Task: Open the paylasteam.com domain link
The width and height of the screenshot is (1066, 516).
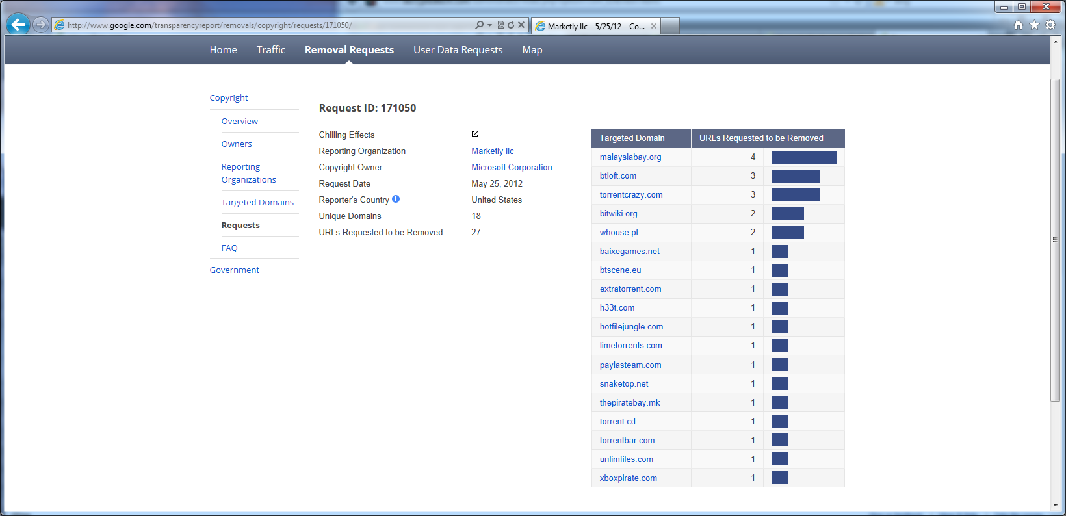Action: pos(630,365)
